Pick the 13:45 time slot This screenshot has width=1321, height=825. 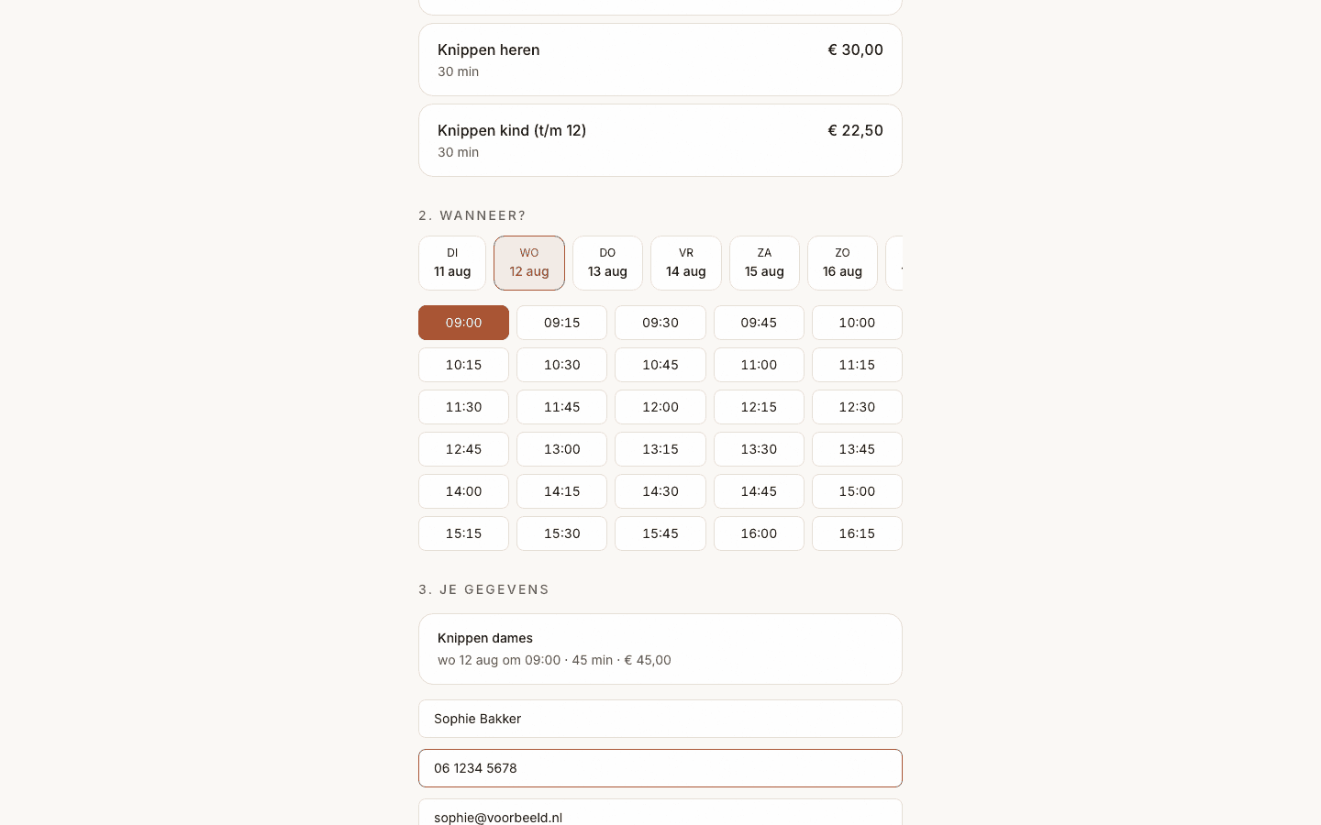857,449
